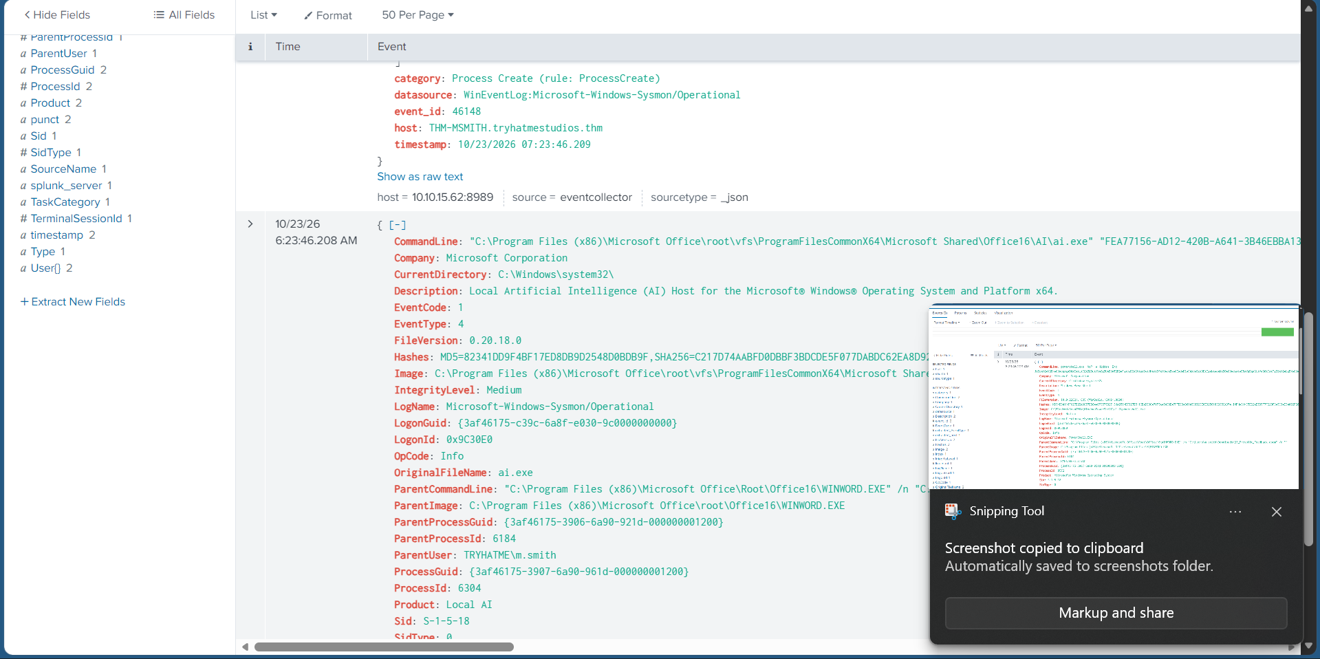Click the sourcetype value _json
1320x659 pixels.
(734, 197)
